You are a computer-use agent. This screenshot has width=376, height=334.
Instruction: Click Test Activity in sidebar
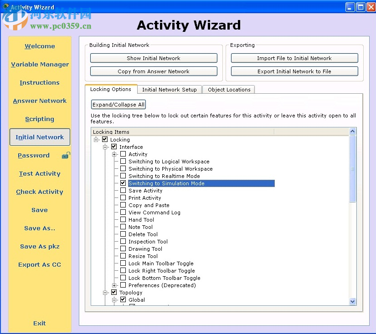40,173
